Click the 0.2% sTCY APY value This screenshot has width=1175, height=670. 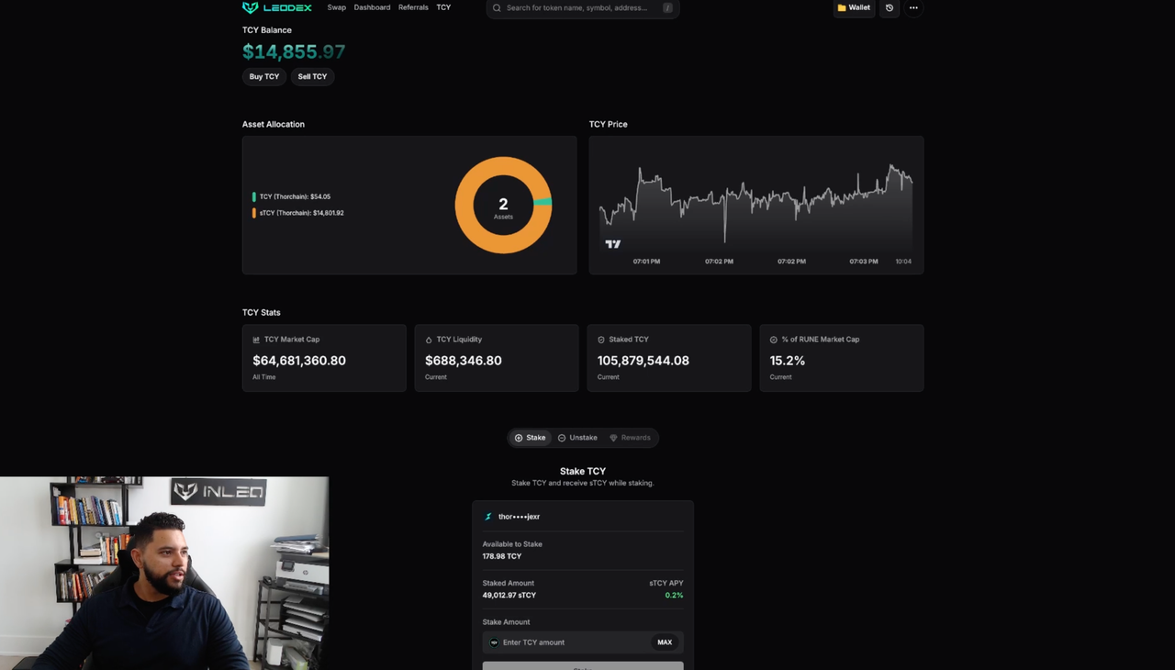674,595
